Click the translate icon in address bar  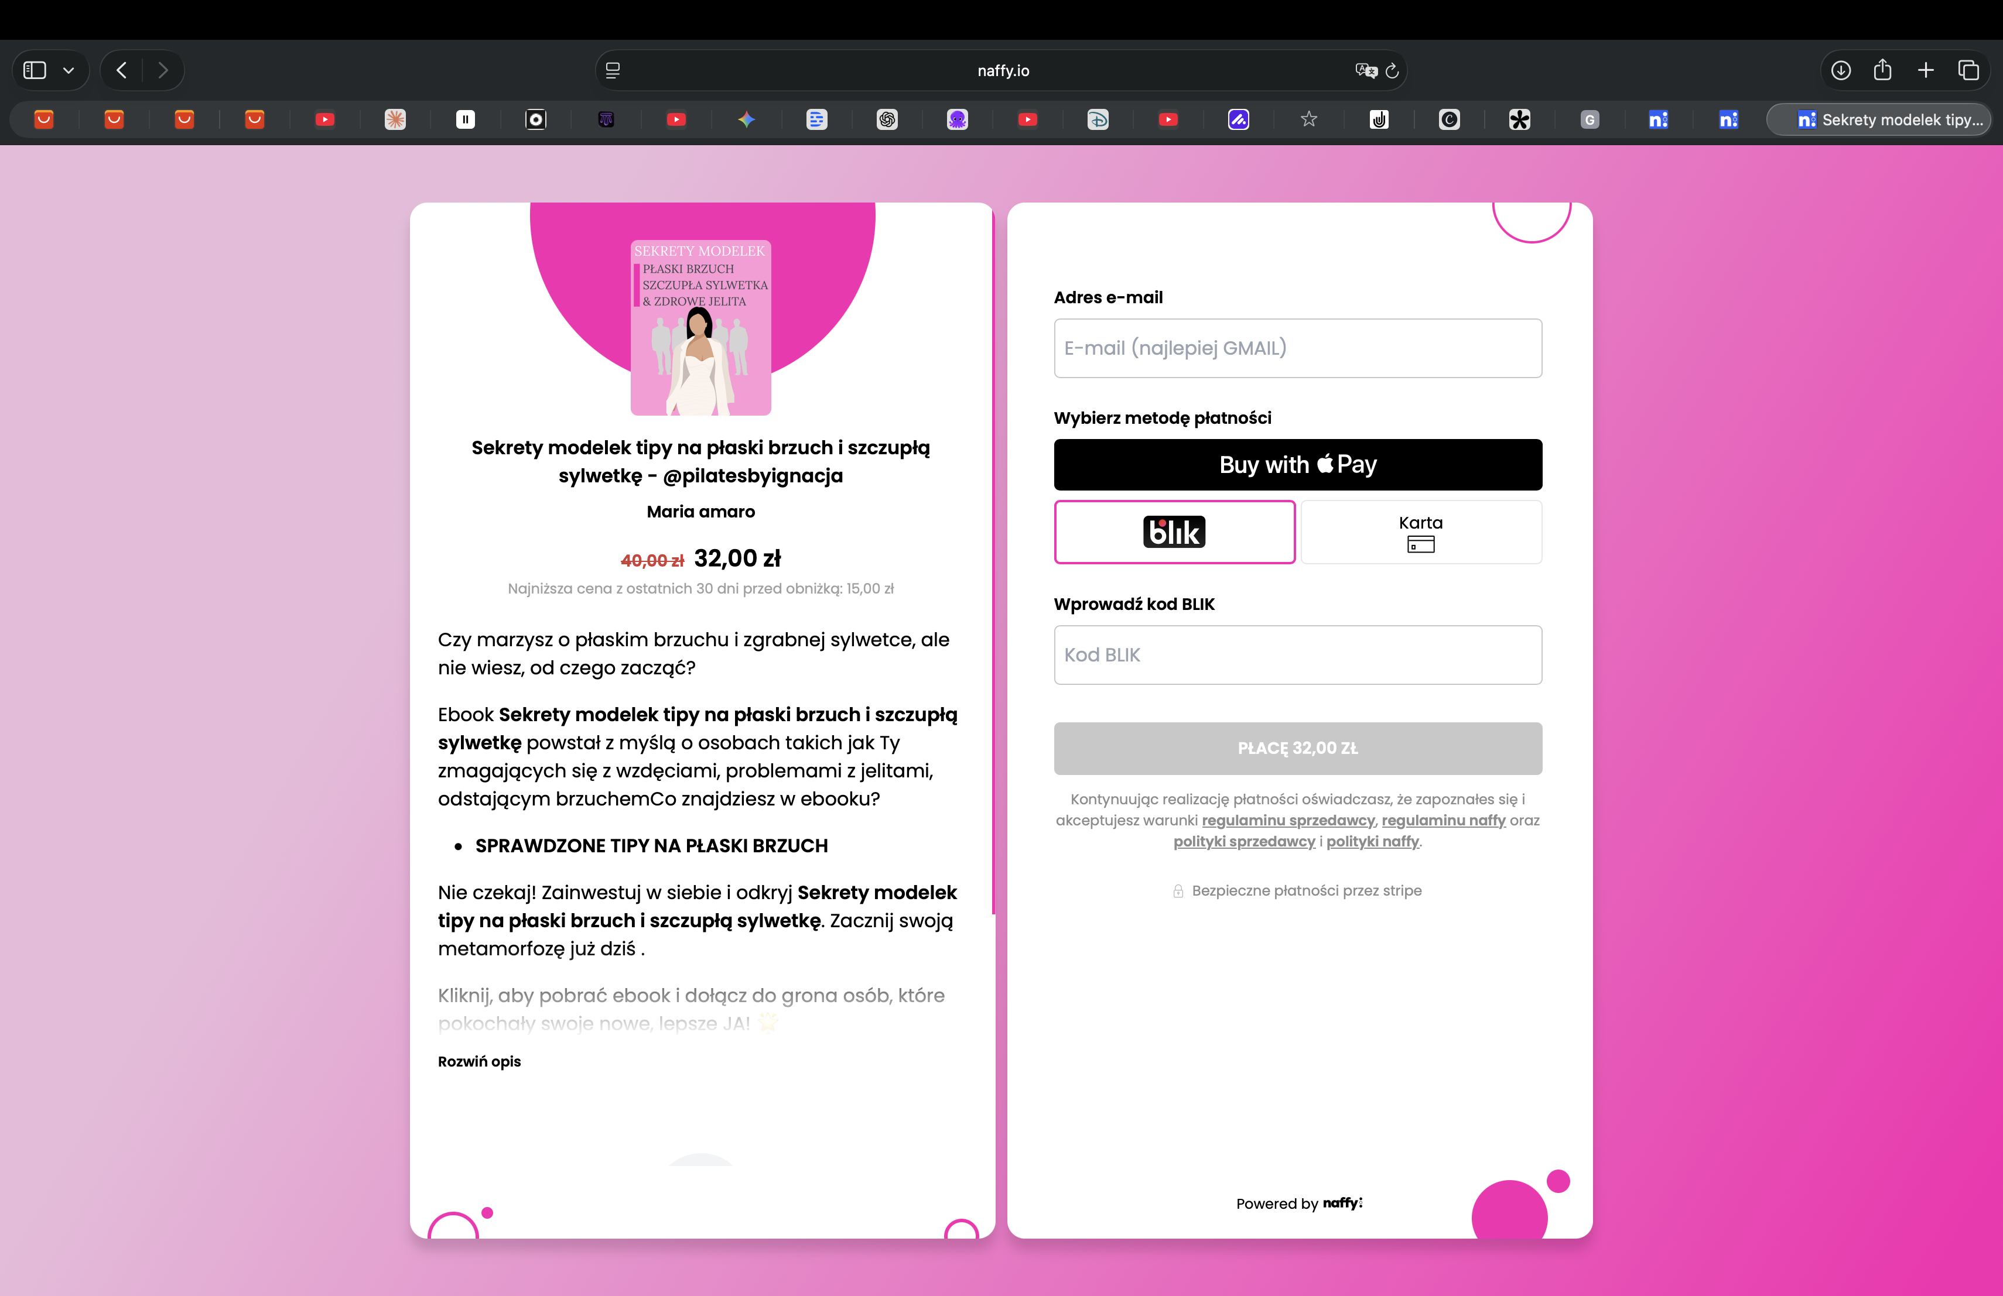[x=1366, y=71]
